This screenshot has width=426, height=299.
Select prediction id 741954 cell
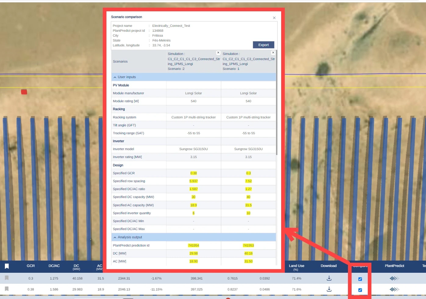pyautogui.click(x=194, y=245)
